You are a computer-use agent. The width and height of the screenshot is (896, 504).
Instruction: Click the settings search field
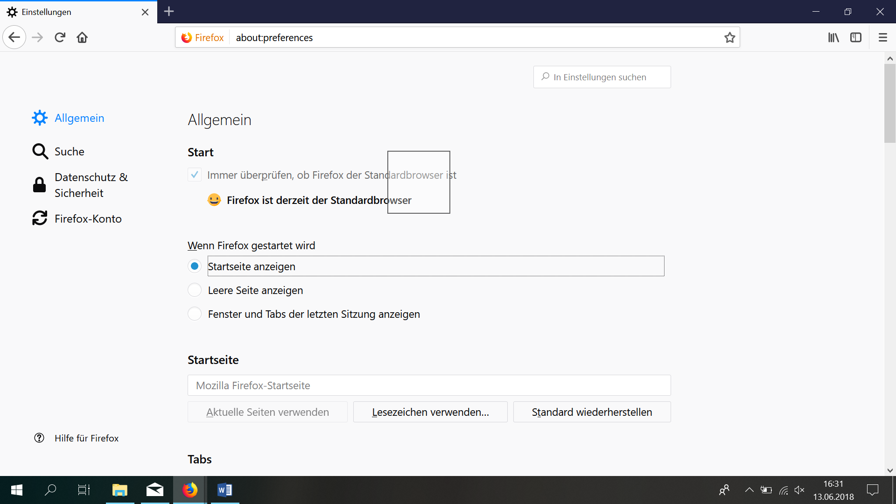602,77
